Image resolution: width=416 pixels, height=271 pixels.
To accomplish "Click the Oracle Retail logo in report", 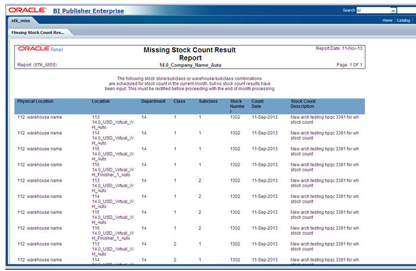I will pyautogui.click(x=40, y=49).
